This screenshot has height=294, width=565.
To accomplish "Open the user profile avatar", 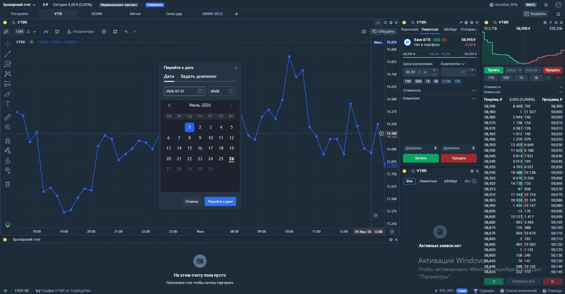I will (x=558, y=5).
